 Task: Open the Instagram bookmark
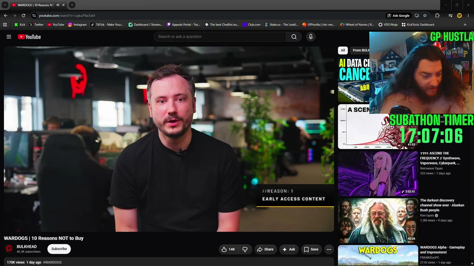[x=77, y=25]
